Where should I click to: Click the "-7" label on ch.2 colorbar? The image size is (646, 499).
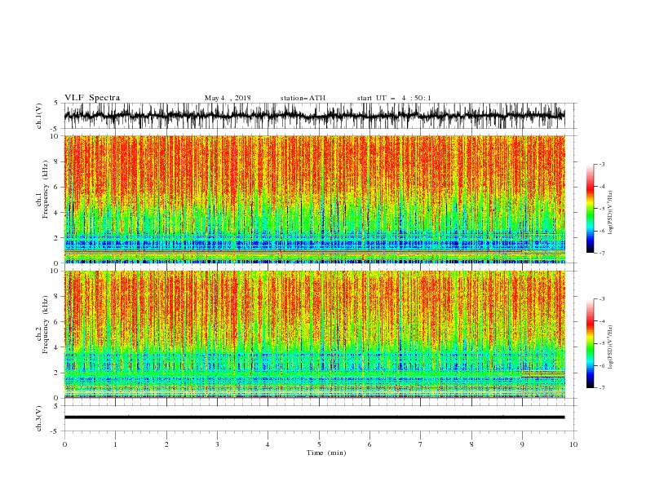pyautogui.click(x=601, y=388)
